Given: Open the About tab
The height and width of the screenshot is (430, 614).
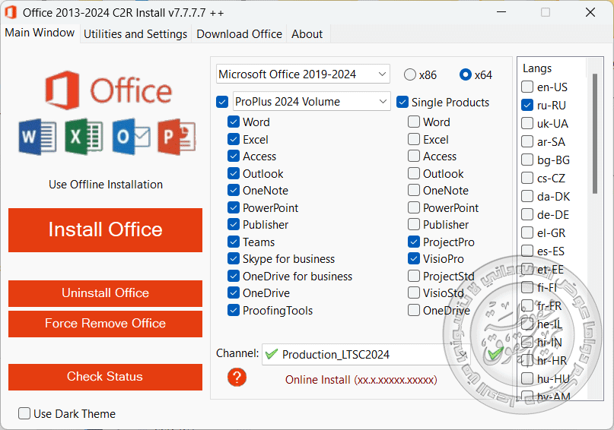Looking at the screenshot, I should coord(307,34).
